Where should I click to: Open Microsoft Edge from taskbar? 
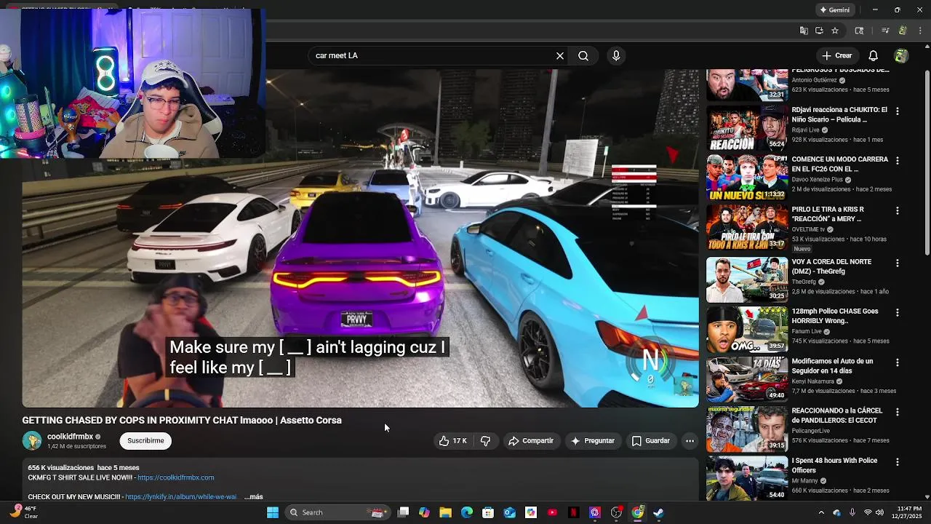pyautogui.click(x=467, y=512)
